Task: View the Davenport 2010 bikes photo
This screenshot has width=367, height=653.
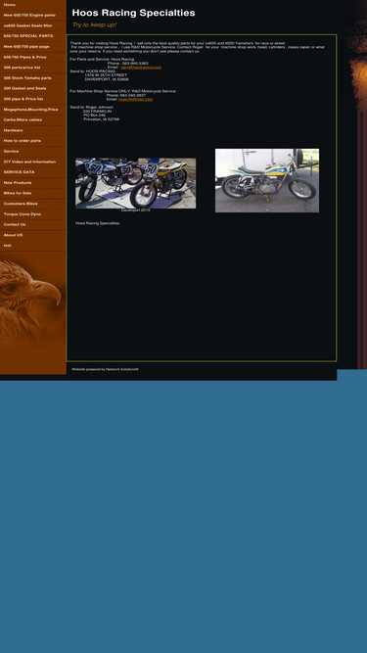Action: 136,183
